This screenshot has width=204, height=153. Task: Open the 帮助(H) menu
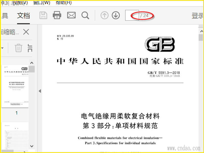pos(63,3)
